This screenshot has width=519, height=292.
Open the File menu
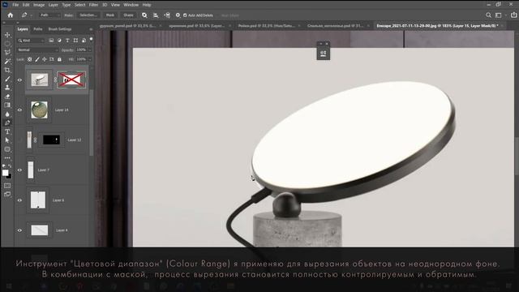pyautogui.click(x=15, y=5)
